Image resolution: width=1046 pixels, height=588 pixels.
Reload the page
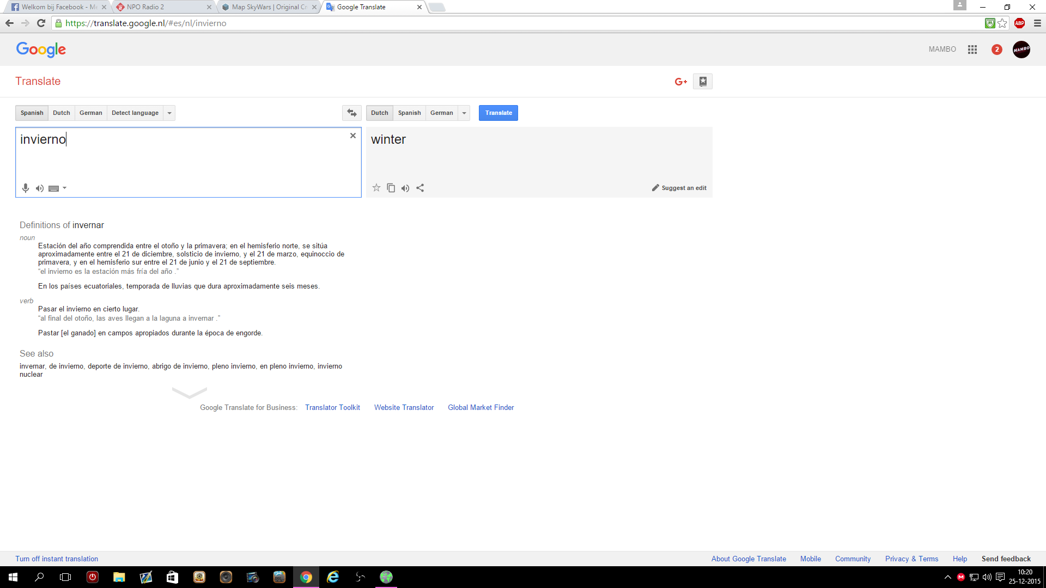[x=41, y=23]
